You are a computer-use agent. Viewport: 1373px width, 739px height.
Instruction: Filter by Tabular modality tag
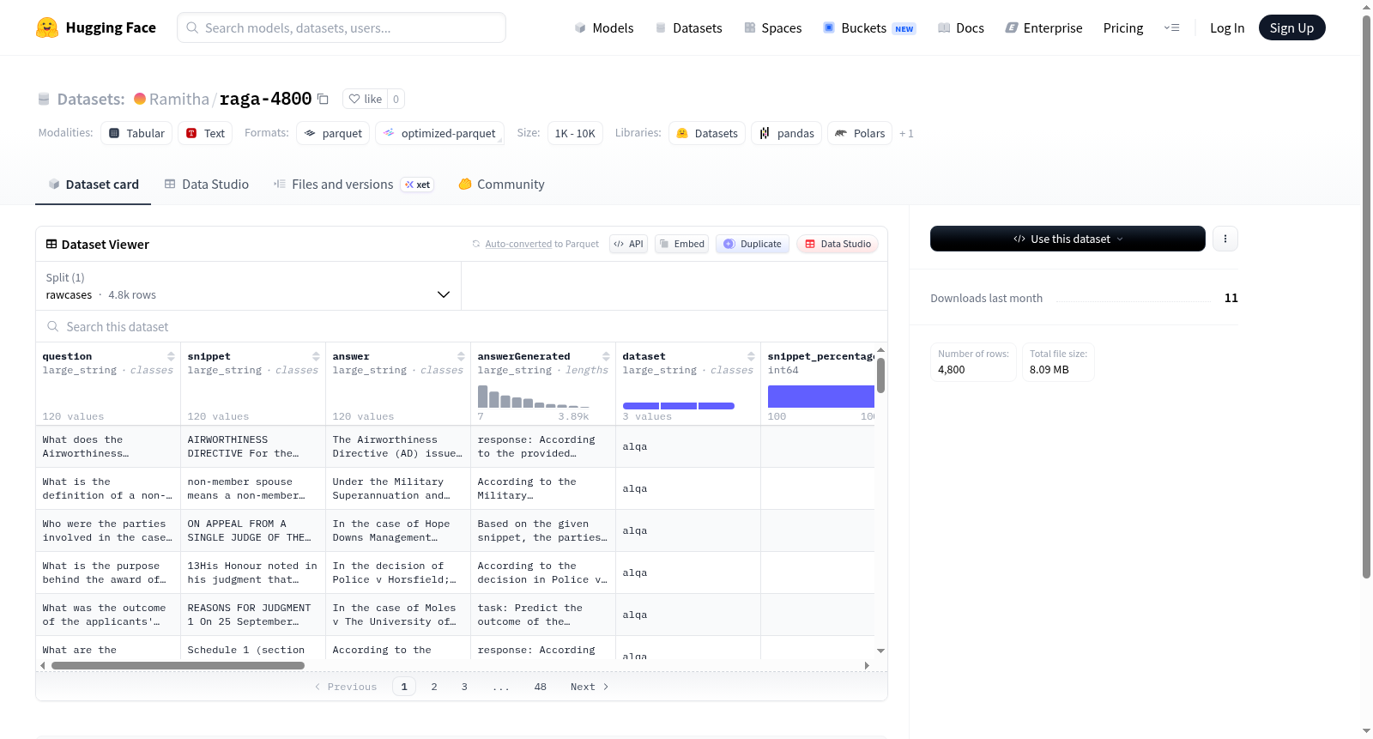click(136, 133)
